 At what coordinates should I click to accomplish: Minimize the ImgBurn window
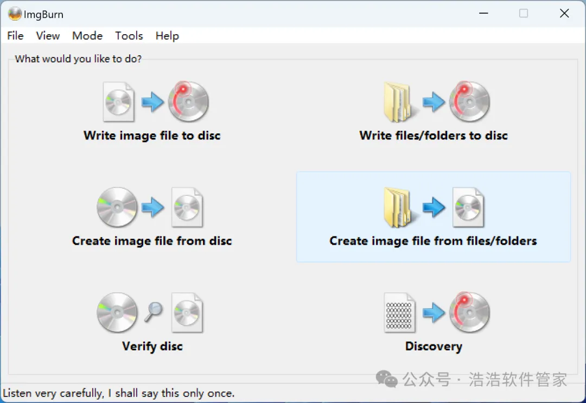click(x=483, y=14)
